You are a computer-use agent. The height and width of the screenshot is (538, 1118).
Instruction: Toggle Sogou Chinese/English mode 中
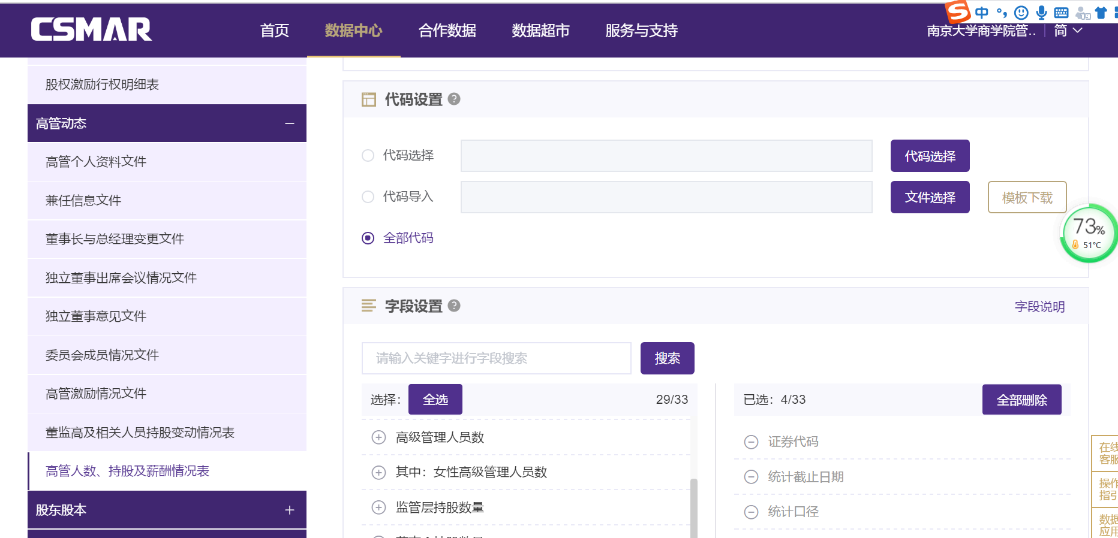982,13
